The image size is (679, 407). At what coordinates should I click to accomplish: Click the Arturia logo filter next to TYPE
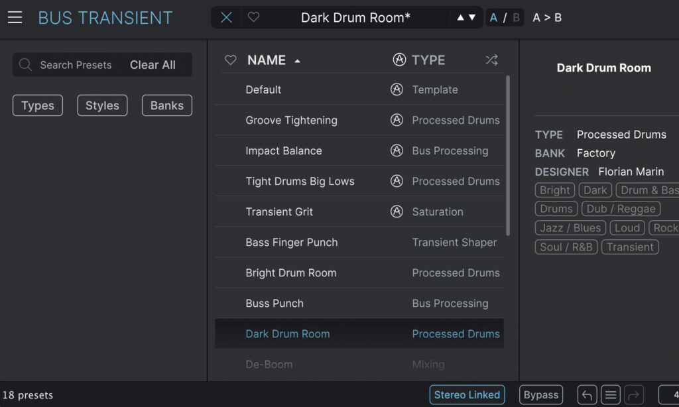pyautogui.click(x=399, y=60)
